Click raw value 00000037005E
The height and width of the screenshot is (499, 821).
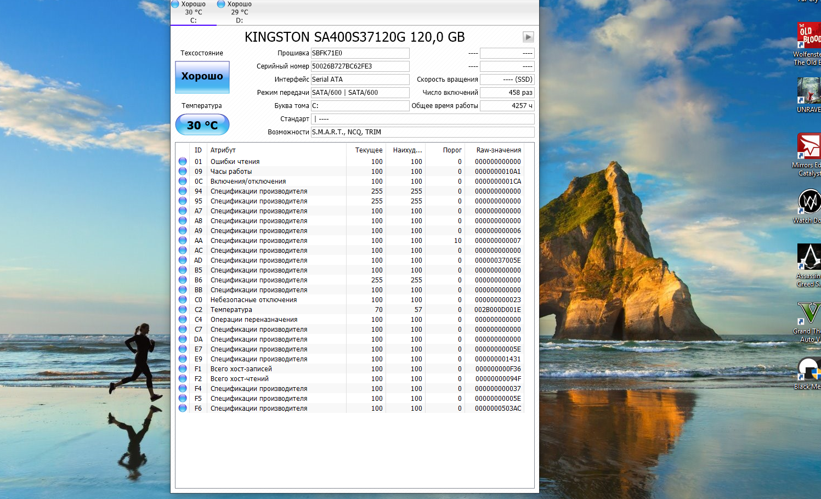(x=498, y=260)
